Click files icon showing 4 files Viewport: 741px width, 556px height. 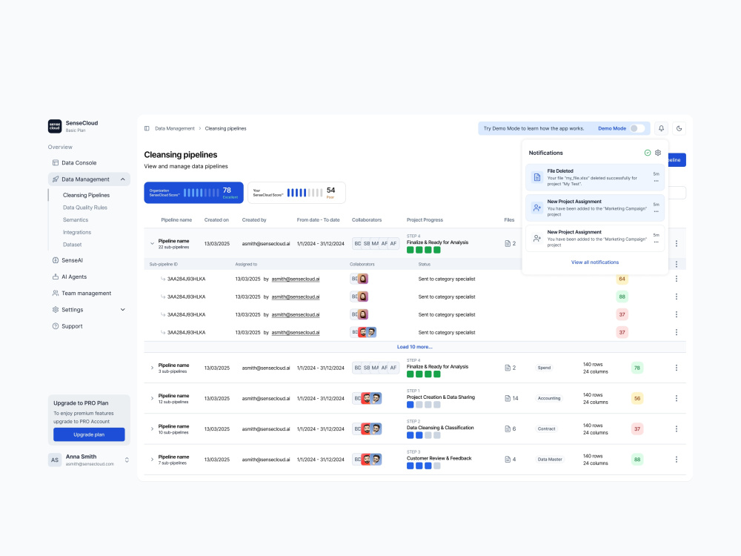coord(508,460)
